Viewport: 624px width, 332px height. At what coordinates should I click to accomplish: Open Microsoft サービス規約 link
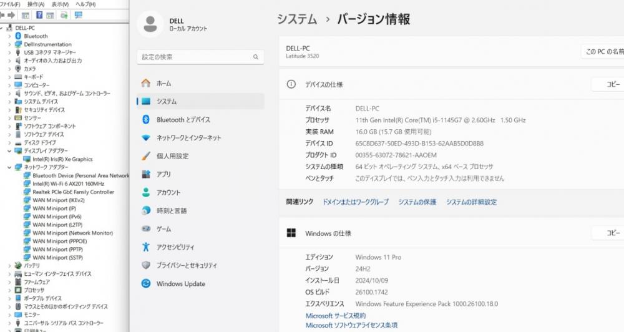point(336,316)
